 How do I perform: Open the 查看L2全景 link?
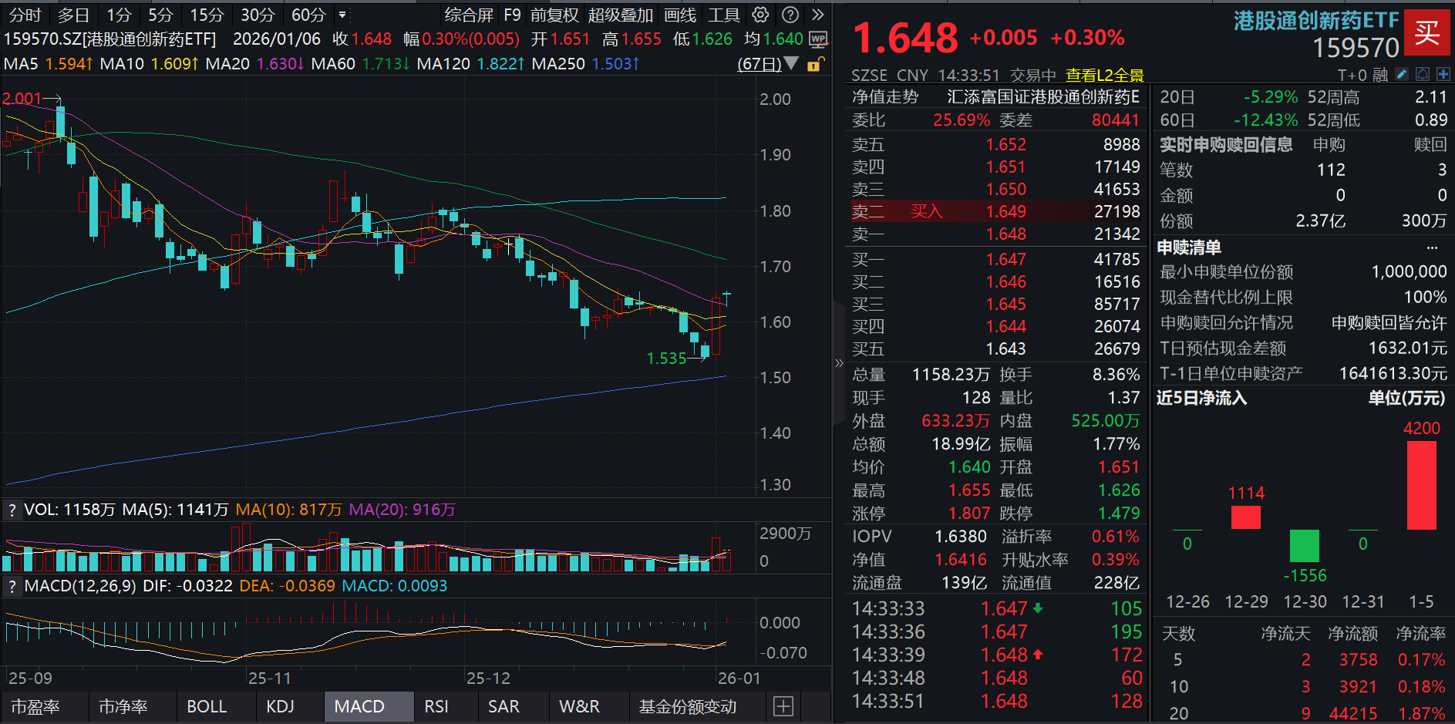tap(1104, 75)
